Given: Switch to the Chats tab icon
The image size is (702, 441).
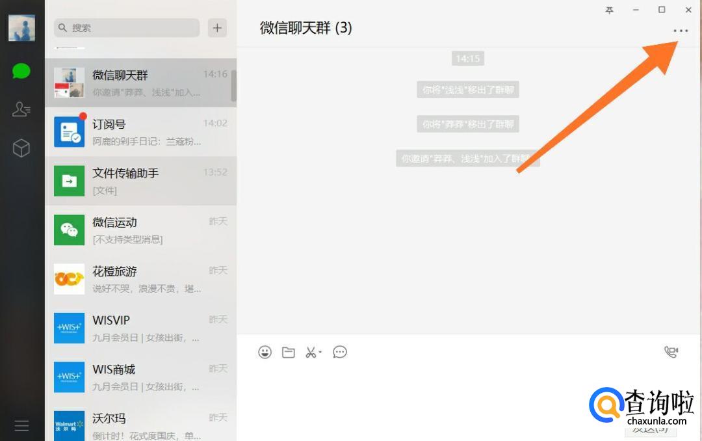Looking at the screenshot, I should click(x=21, y=71).
